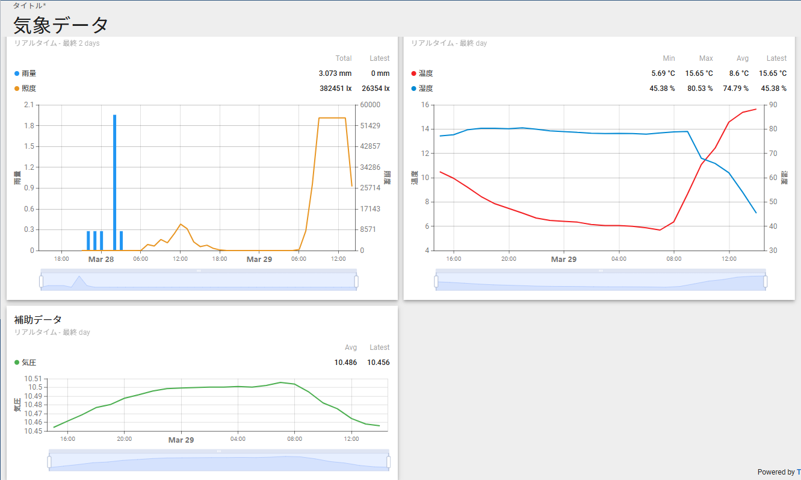This screenshot has width=801, height=480.
Task: Click the right handle of the rain chart navigator
Action: click(x=356, y=281)
